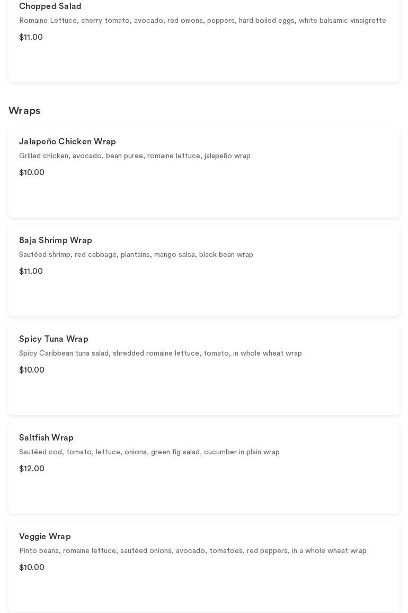Open the Chopped Salad menu item
This screenshot has height=613, width=408.
tap(50, 6)
